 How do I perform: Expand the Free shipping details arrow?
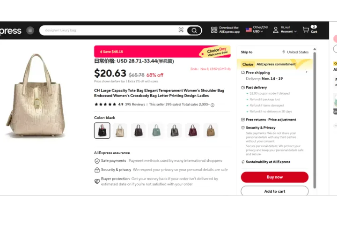coord(307,72)
